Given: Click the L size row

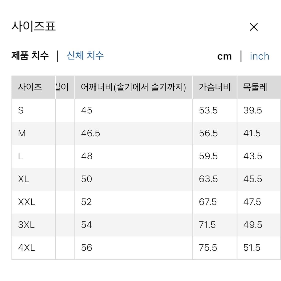Looking at the screenshot, I should tap(20, 156).
